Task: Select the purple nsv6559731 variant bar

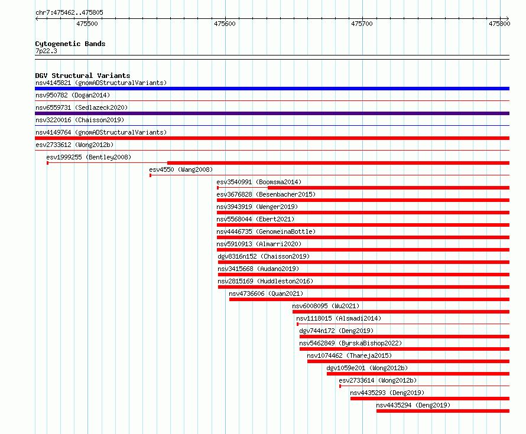Action: point(272,113)
